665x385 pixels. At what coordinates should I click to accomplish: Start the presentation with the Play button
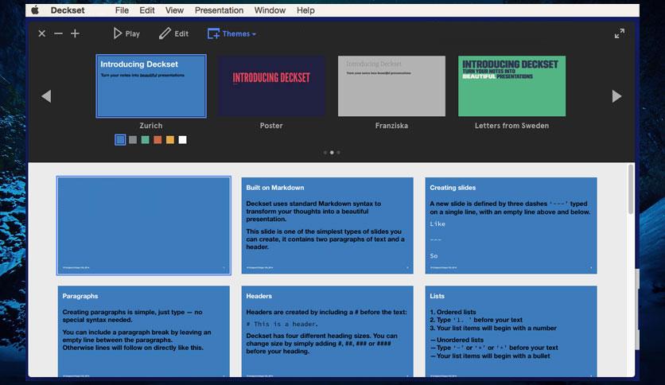click(x=126, y=33)
